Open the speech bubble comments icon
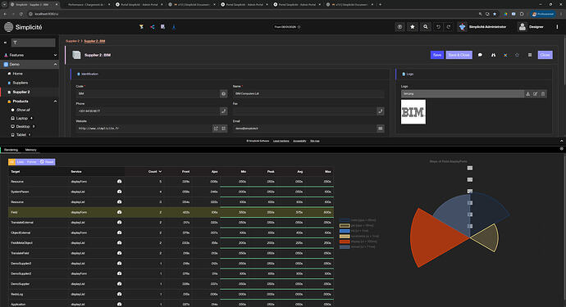 [480, 55]
